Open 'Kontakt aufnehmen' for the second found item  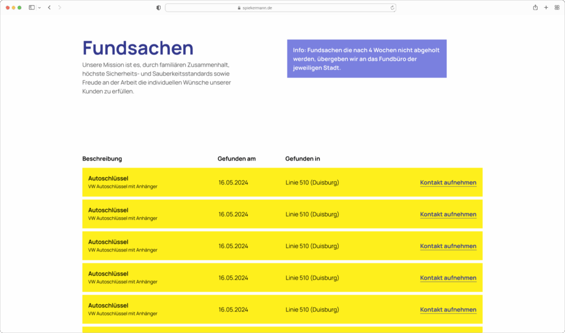(x=448, y=214)
